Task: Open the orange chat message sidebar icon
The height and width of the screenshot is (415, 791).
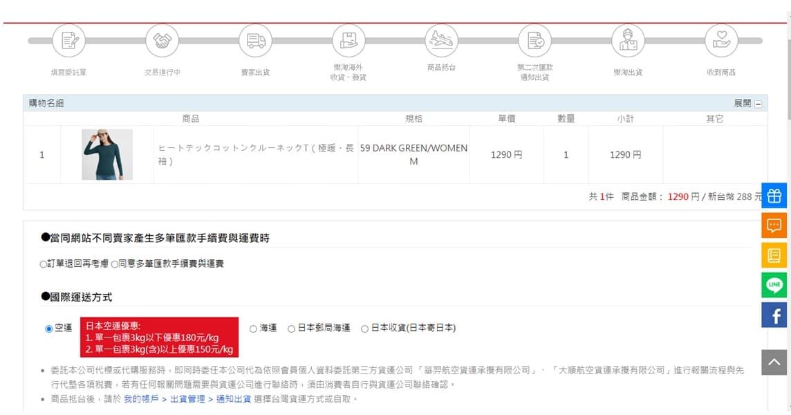Action: (774, 225)
